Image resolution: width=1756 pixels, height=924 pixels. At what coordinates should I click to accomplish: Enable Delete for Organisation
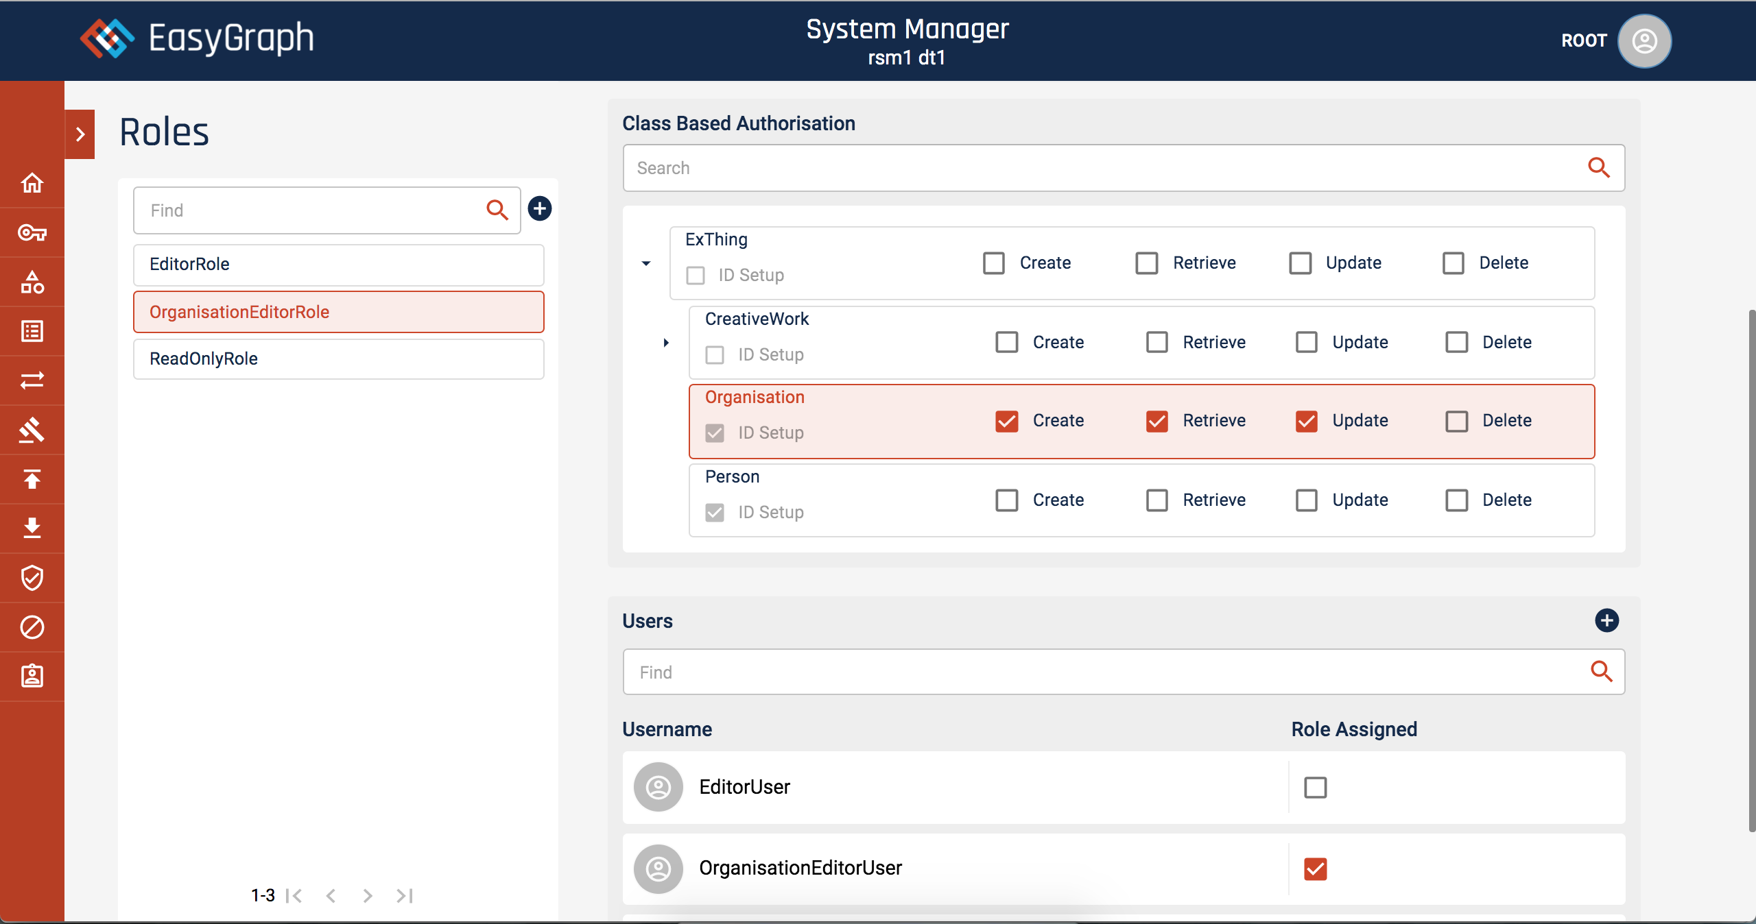click(x=1457, y=421)
